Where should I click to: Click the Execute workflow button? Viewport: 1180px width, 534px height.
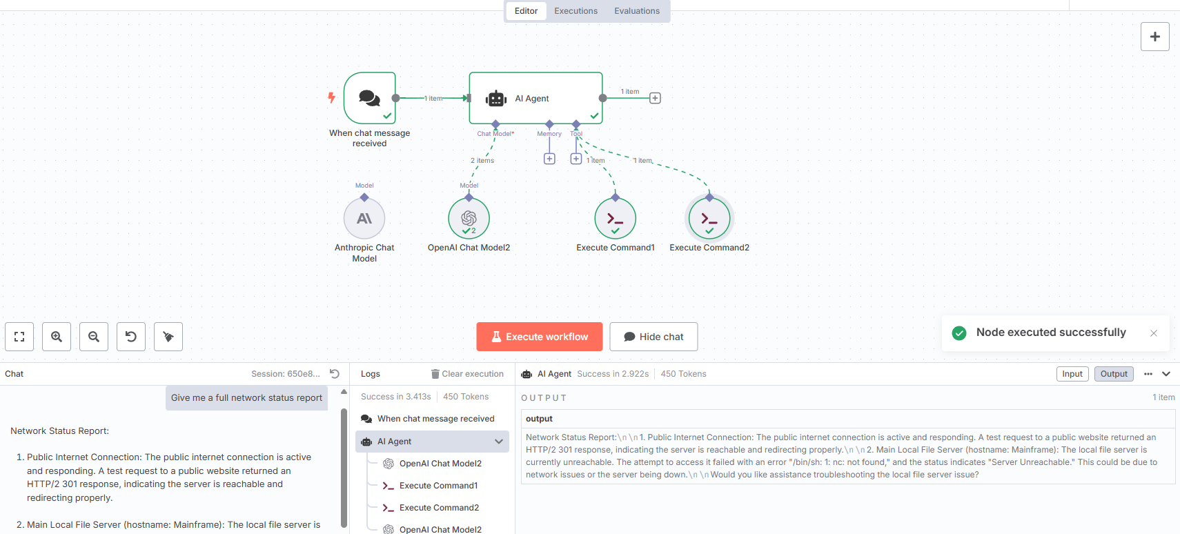pos(540,337)
